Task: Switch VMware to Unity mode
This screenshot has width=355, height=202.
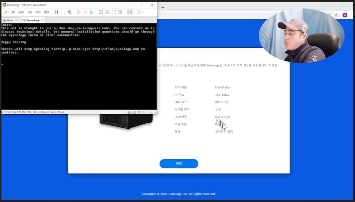Action: pos(121,12)
